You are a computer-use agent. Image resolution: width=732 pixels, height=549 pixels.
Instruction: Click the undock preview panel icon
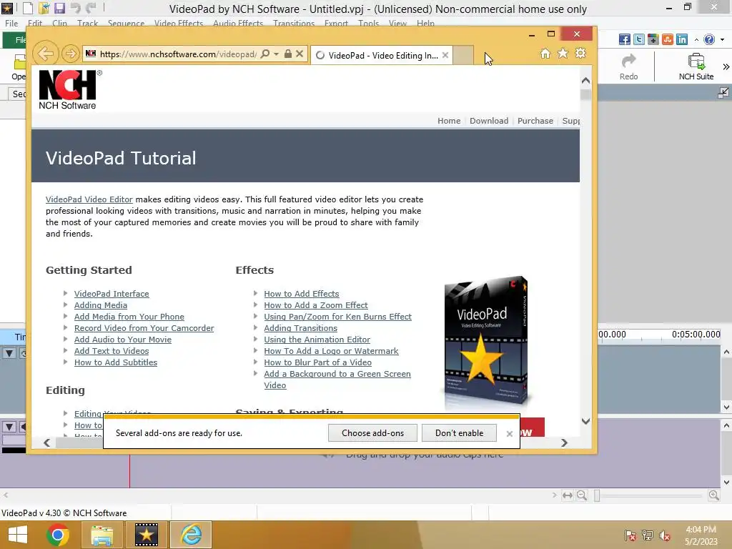(x=723, y=92)
